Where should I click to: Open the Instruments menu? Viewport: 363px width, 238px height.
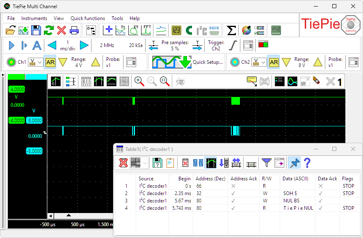coord(34,18)
